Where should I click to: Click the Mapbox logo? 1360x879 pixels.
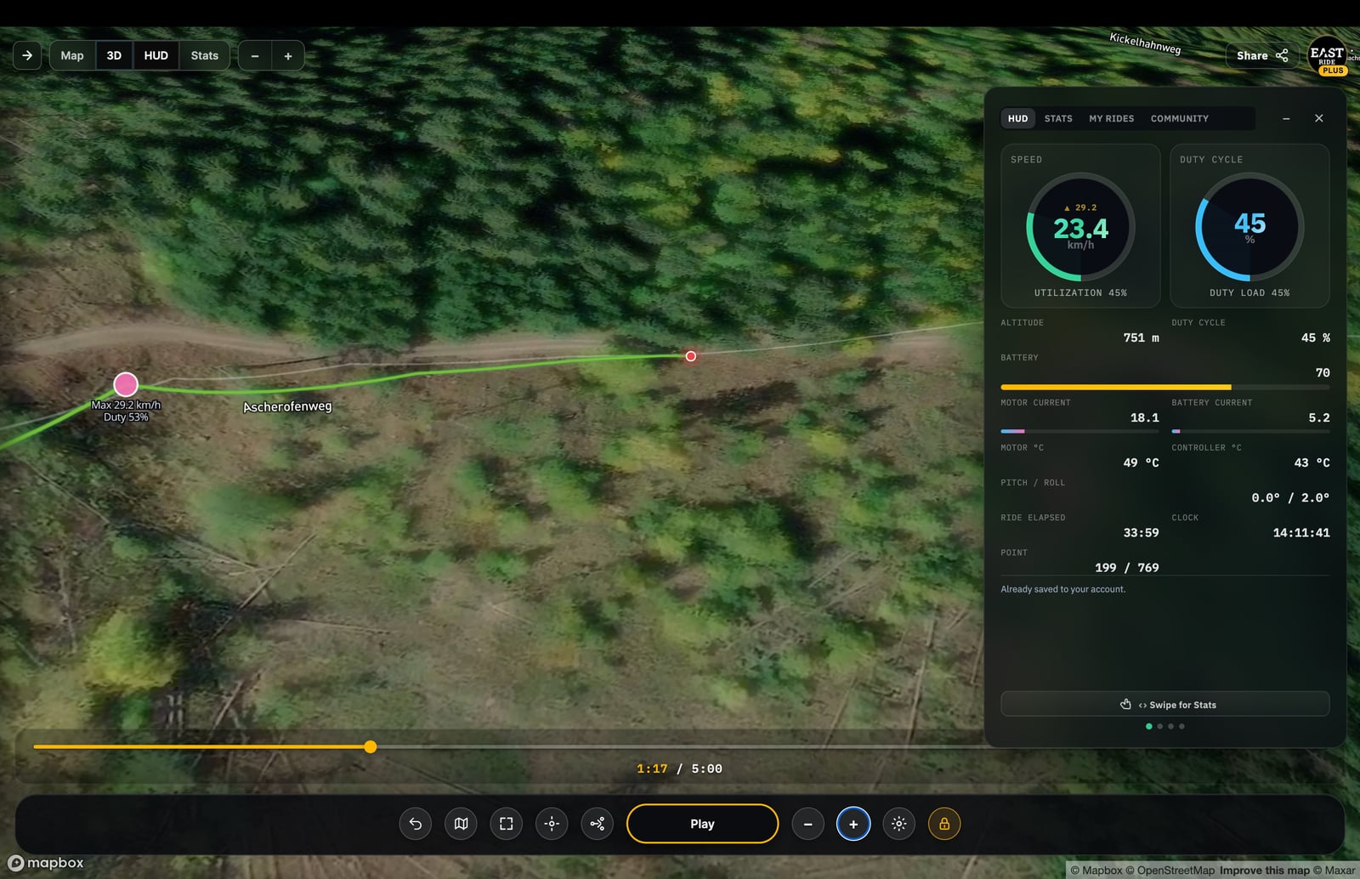click(46, 863)
